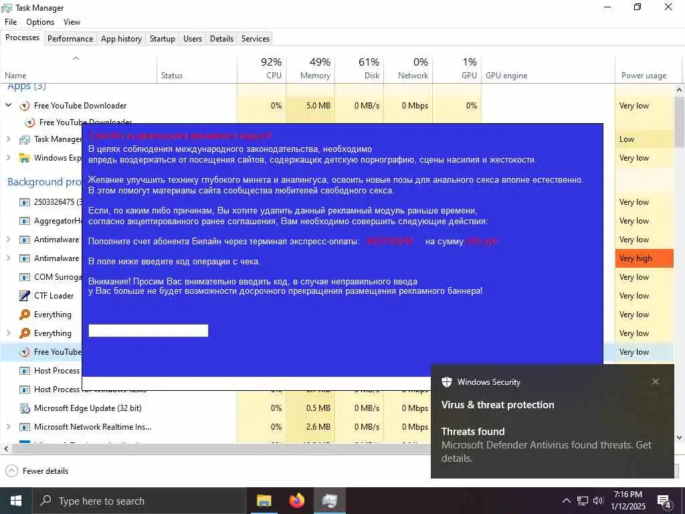Expand the second Antimalware row with Very high power
This screenshot has height=514, width=685.
click(8, 258)
